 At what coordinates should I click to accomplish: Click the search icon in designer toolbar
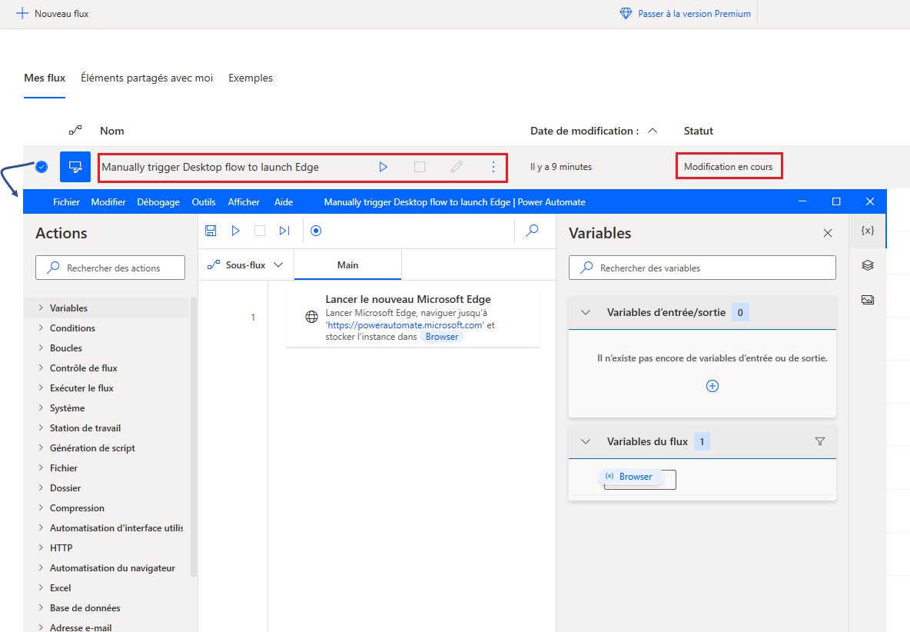coord(532,231)
